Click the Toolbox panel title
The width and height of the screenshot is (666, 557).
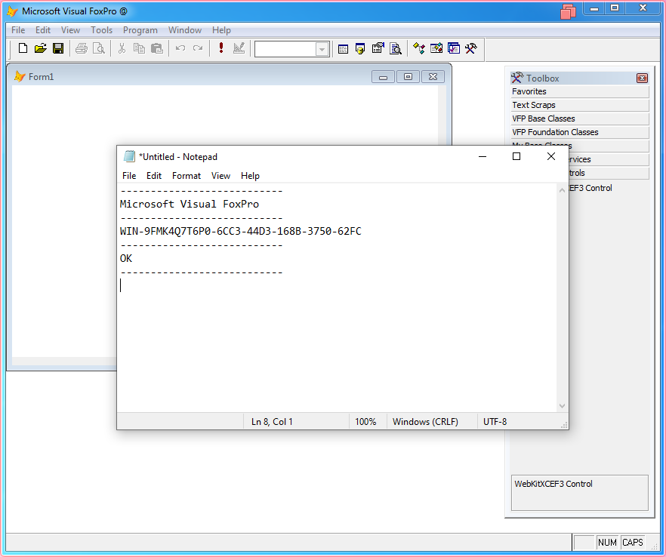[x=543, y=78]
